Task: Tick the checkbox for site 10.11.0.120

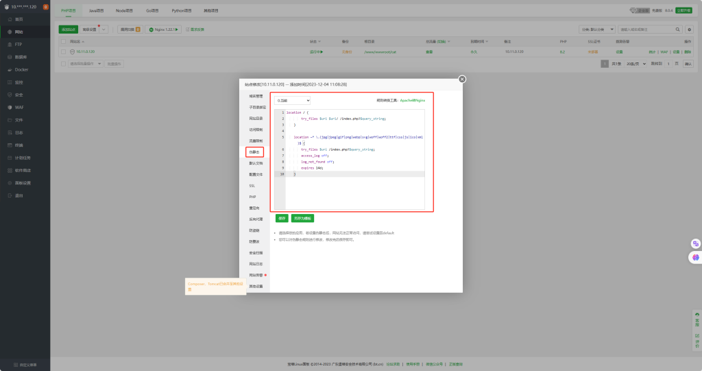Action: pos(63,52)
